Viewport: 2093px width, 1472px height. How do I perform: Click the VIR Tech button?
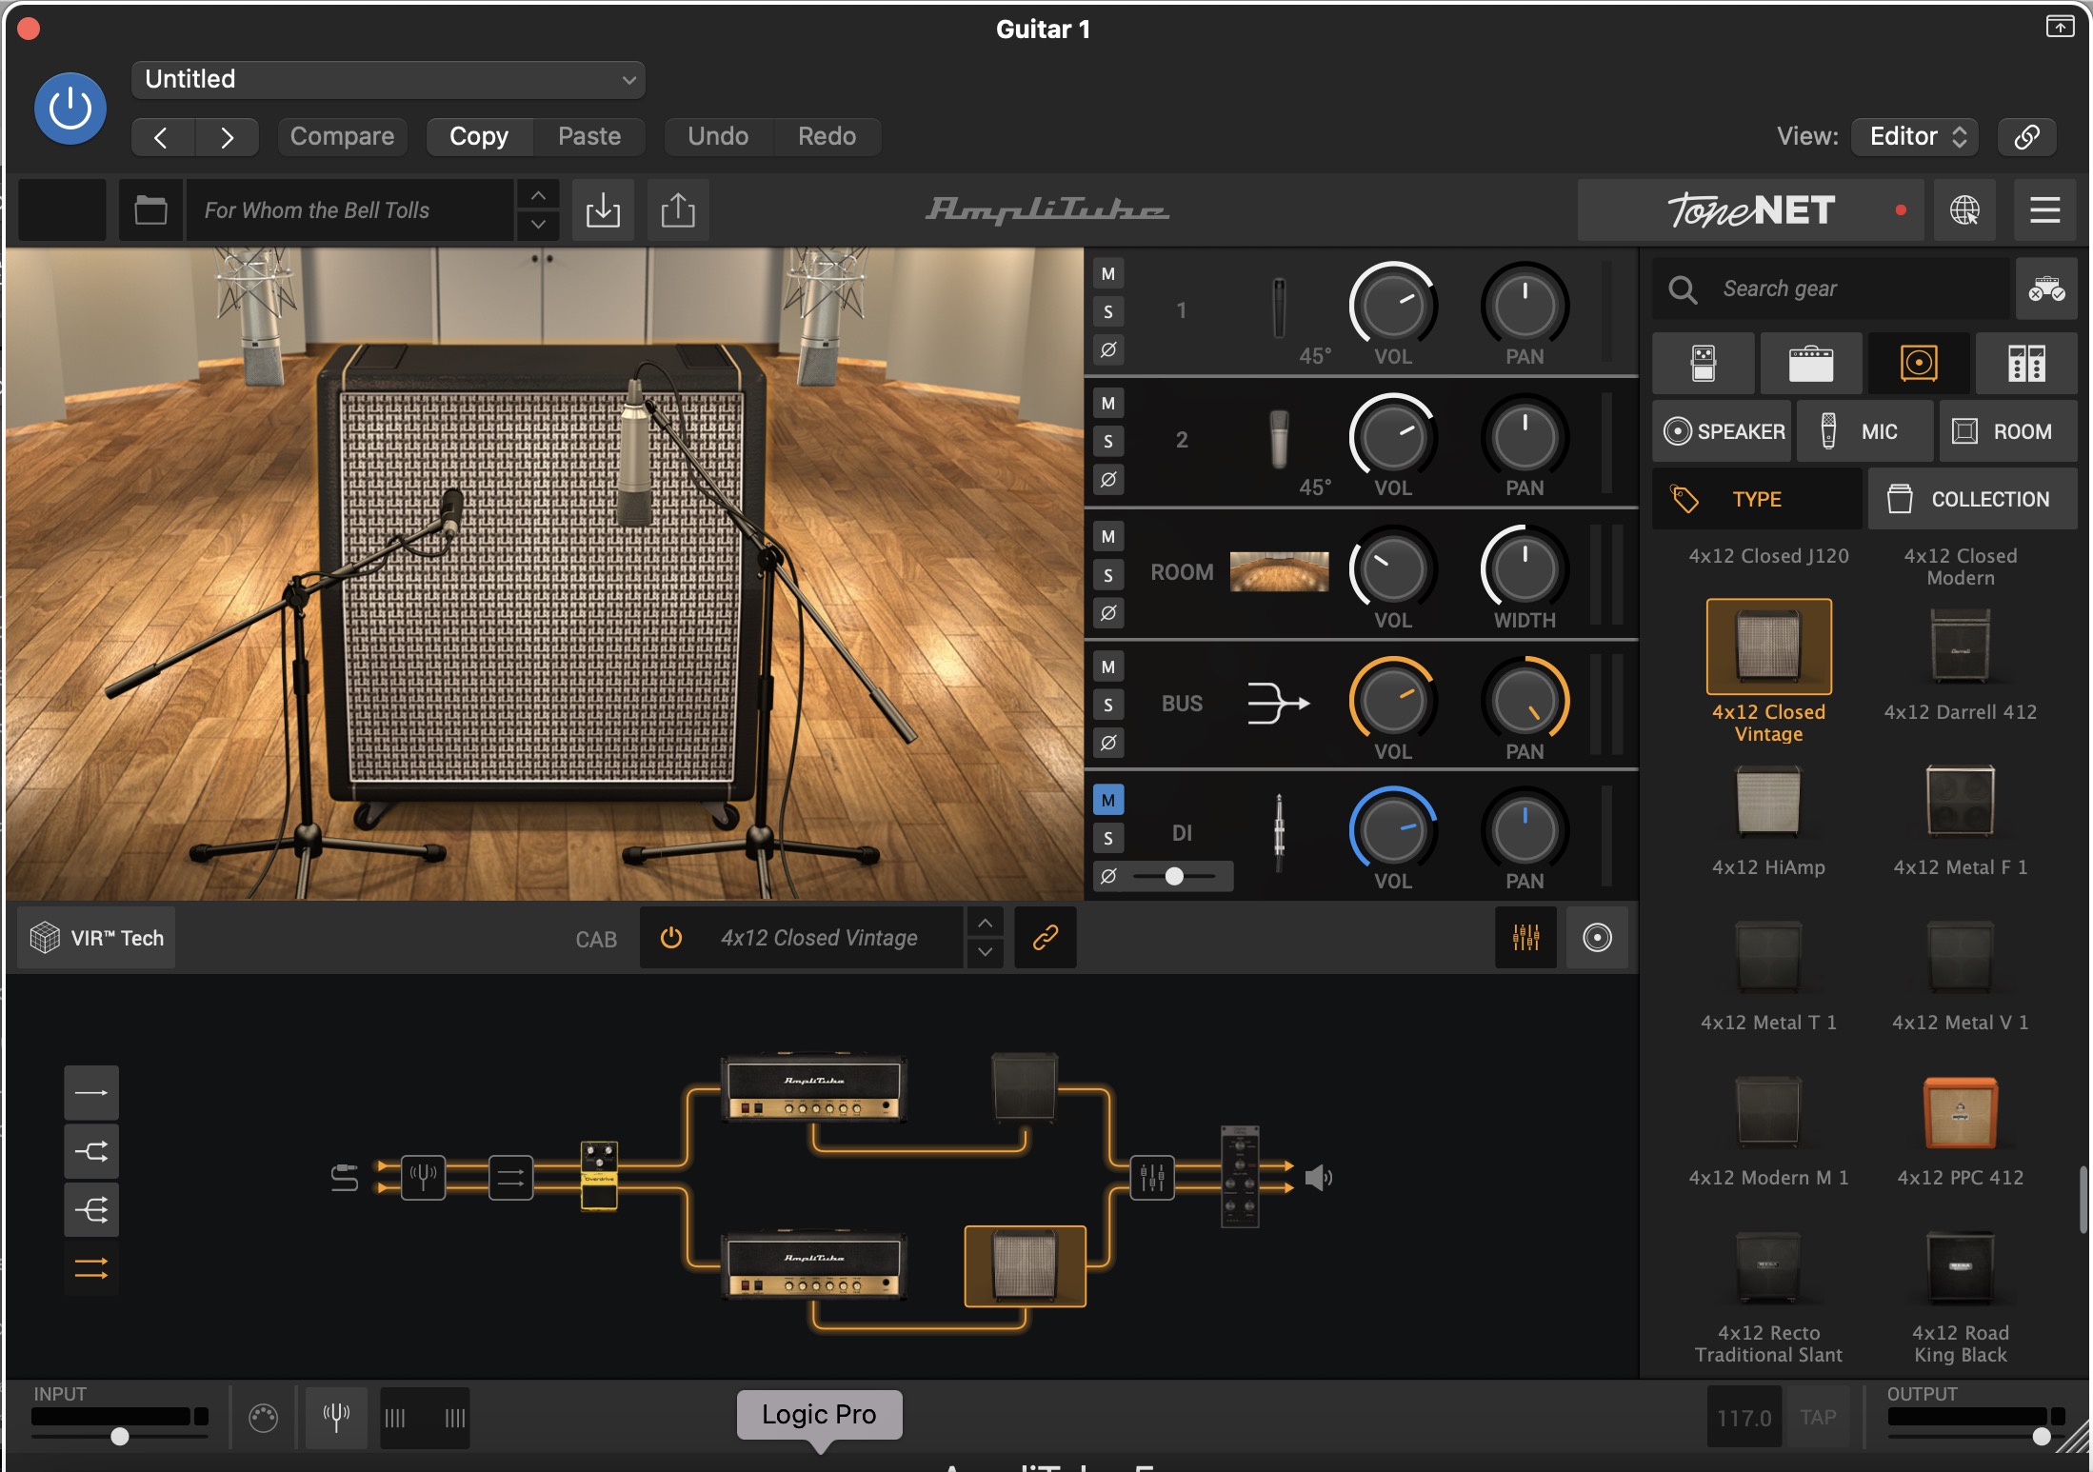(x=96, y=938)
